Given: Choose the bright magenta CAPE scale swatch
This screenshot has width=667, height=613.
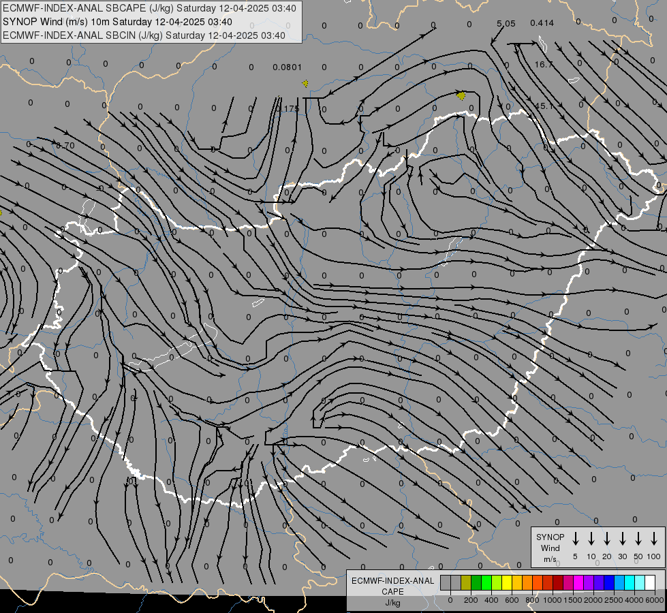Looking at the screenshot, I should click(x=578, y=582).
